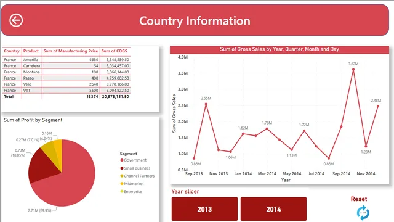This screenshot has width=394, height=222.
Task: Click the manufacturing price total 13374
Action: [x=92, y=97]
